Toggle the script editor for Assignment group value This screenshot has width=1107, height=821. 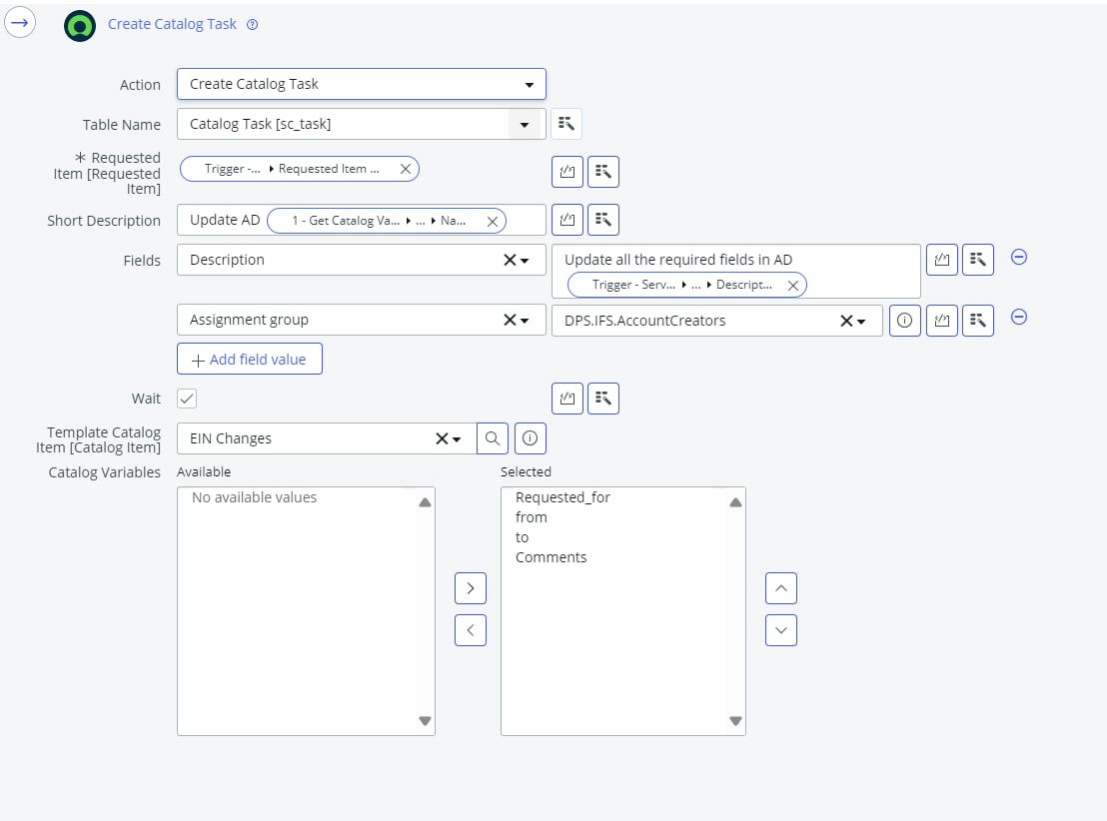tap(942, 321)
